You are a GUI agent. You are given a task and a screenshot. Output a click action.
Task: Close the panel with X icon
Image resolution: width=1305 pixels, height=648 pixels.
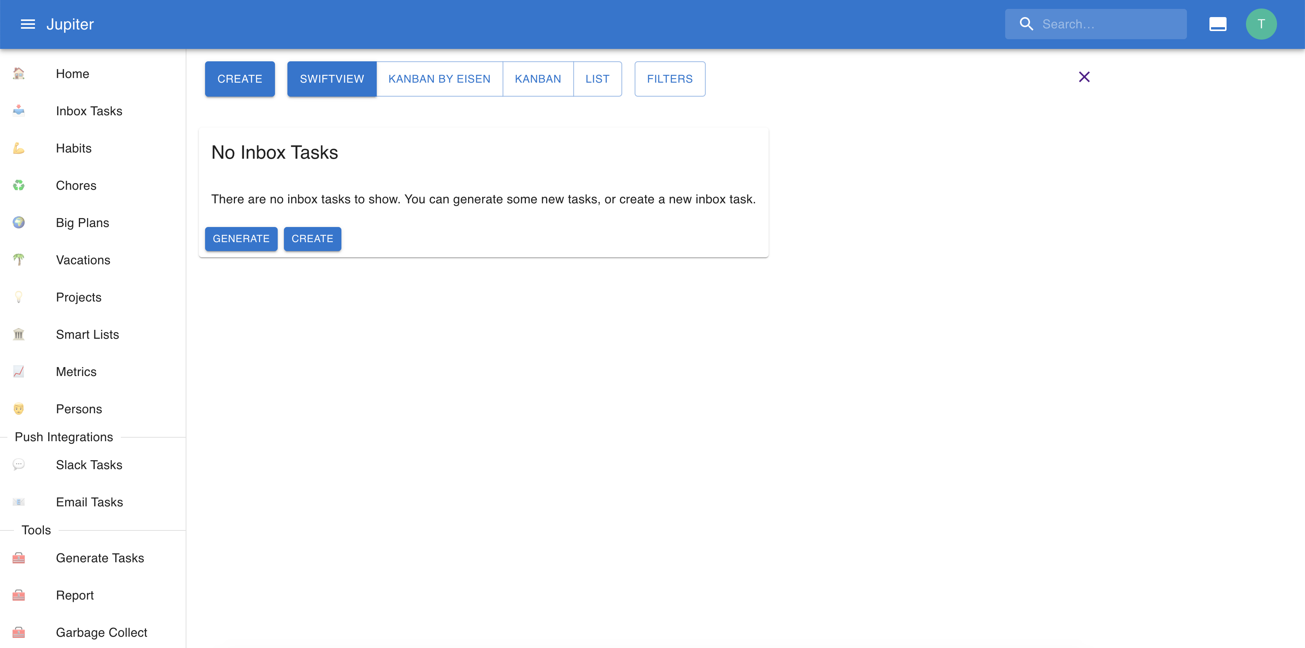tap(1084, 77)
